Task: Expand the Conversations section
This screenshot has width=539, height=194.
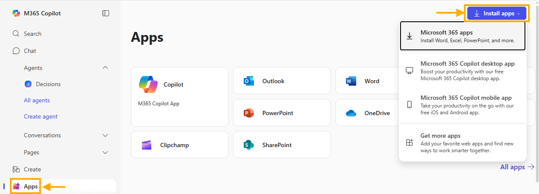Action: [106, 135]
